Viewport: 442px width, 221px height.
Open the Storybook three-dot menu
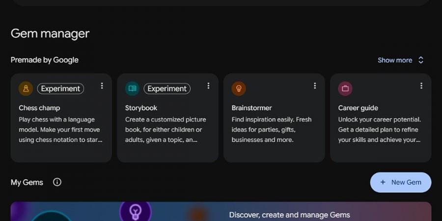(x=208, y=85)
